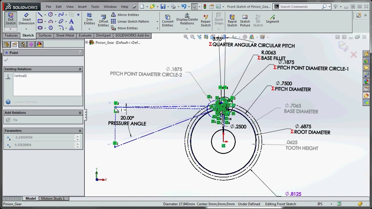Open the DisplayManager tab icon
Screen dimensions: 372x209
tap(39, 44)
